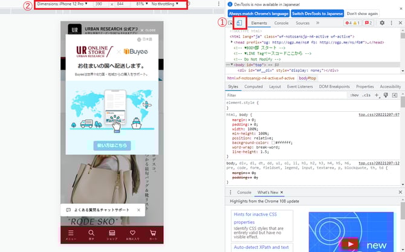Tap the cart icon in bottom bar
Image resolution: width=405 pixels, height=252 pixels.
[x=153, y=233]
